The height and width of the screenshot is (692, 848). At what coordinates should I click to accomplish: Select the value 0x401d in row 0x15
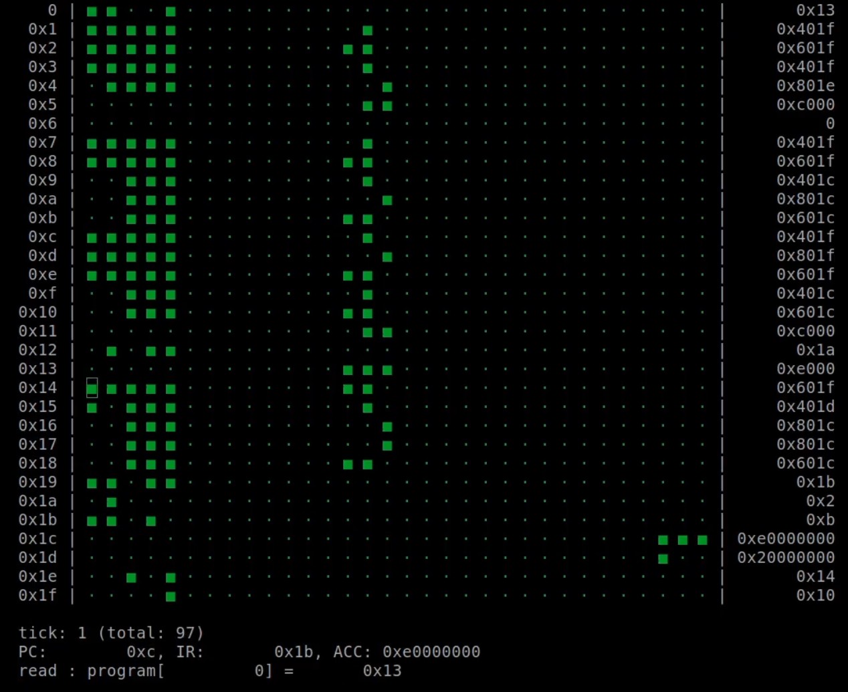(805, 407)
